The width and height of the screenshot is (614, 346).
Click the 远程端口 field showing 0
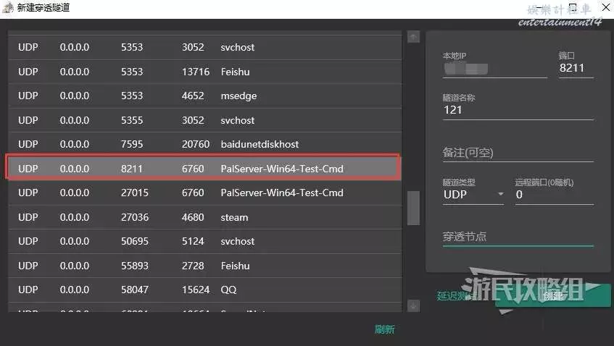553,195
